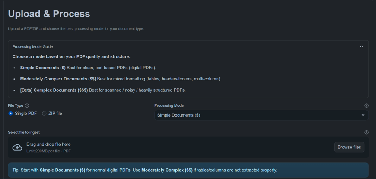Click the Upload & Process heading
The height and width of the screenshot is (179, 376).
point(49,14)
